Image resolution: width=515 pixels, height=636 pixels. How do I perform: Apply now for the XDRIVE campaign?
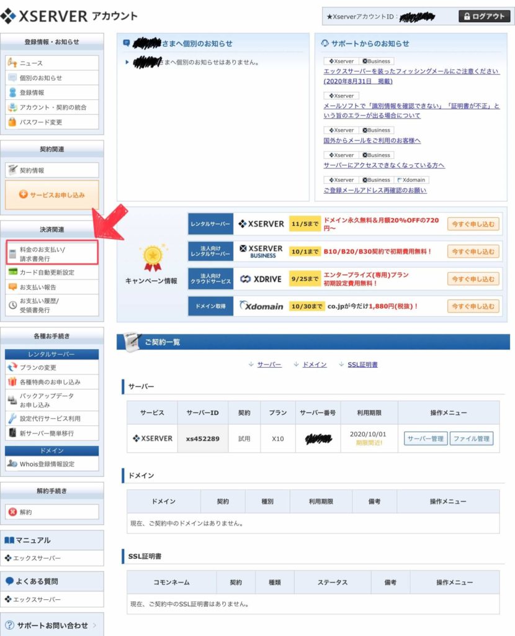473,279
